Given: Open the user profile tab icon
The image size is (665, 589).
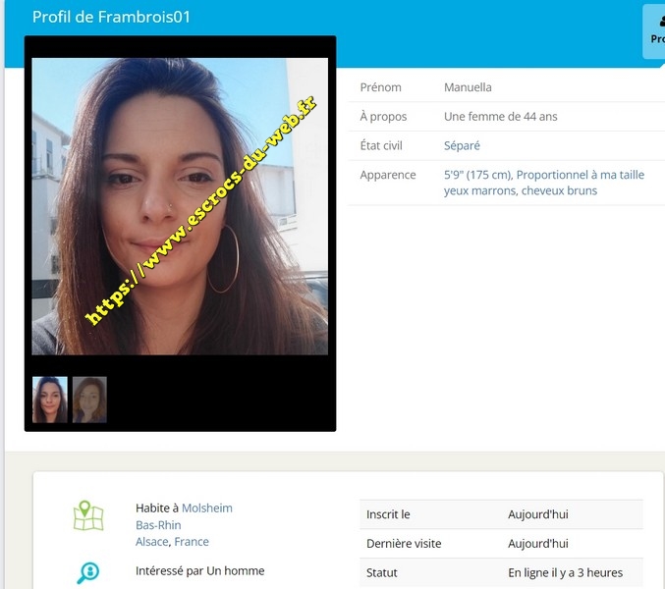Looking at the screenshot, I should click(x=655, y=31).
